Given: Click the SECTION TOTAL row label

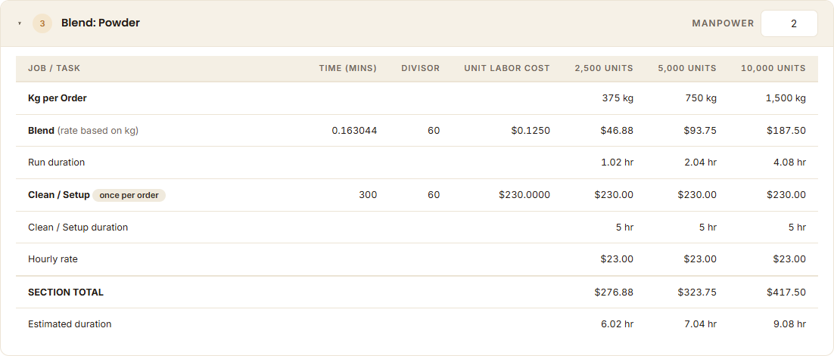Looking at the screenshot, I should pos(66,293).
